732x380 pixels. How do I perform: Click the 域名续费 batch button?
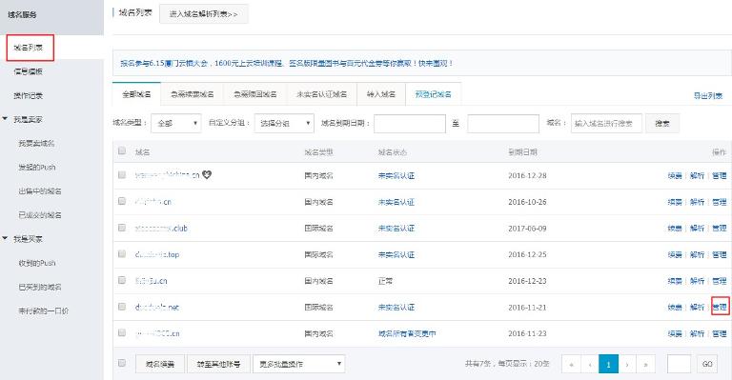click(x=160, y=364)
